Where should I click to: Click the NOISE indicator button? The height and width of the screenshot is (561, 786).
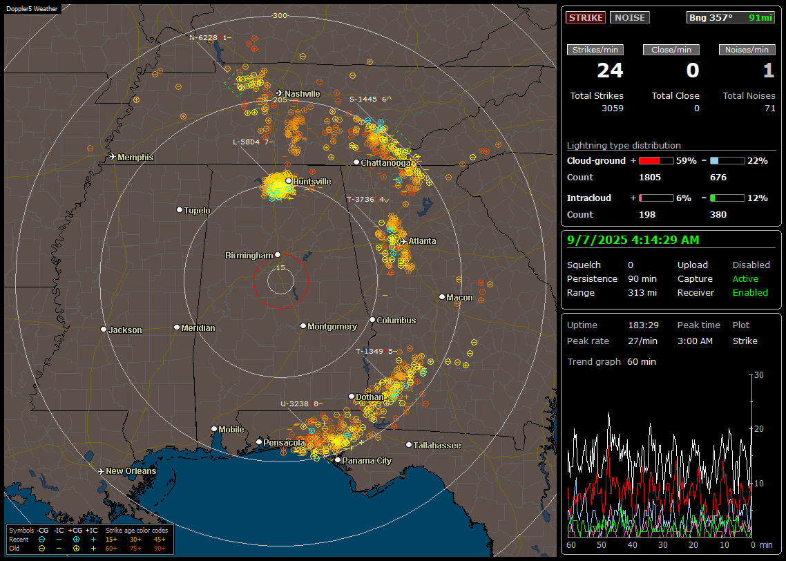[x=630, y=17]
